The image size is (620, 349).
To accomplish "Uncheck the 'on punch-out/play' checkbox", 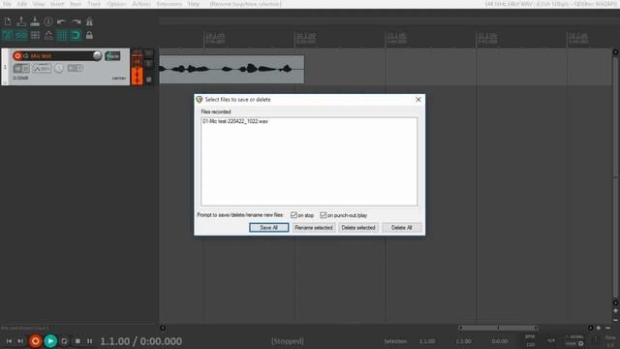I will tap(323, 215).
